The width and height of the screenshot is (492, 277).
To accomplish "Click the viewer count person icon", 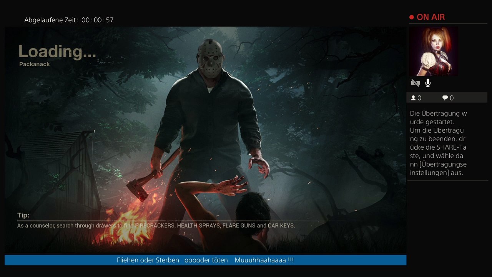I will pos(413,98).
